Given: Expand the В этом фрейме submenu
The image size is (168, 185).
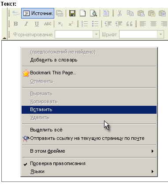Looking at the screenshot, I should [x=89, y=151].
